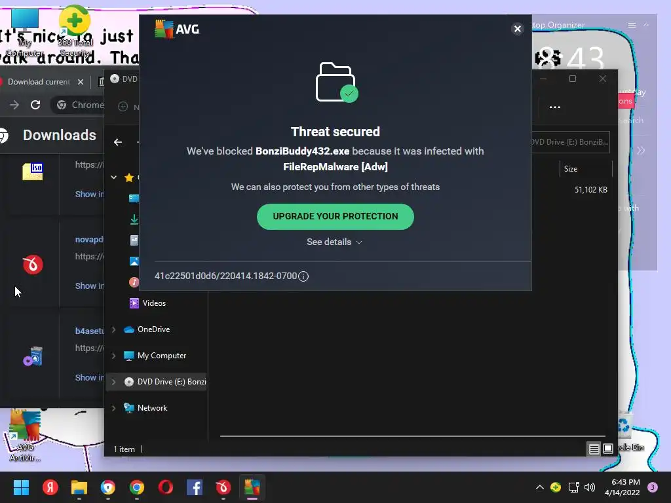Click DVD tab icon in Explorer title

115,79
